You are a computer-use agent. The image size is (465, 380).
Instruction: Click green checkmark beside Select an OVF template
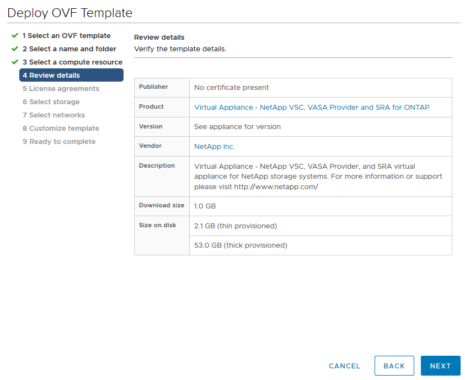click(x=15, y=36)
